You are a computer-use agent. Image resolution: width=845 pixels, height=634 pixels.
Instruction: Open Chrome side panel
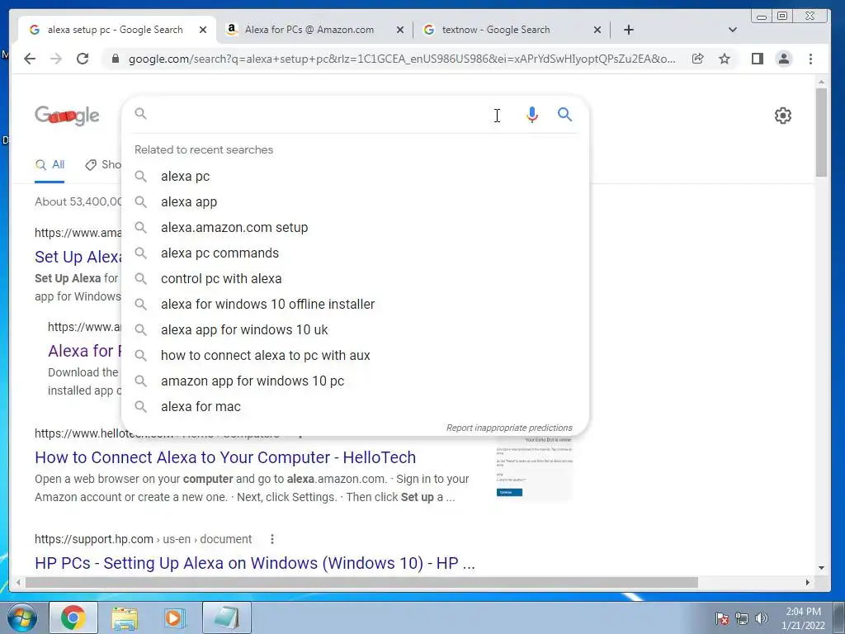click(758, 59)
